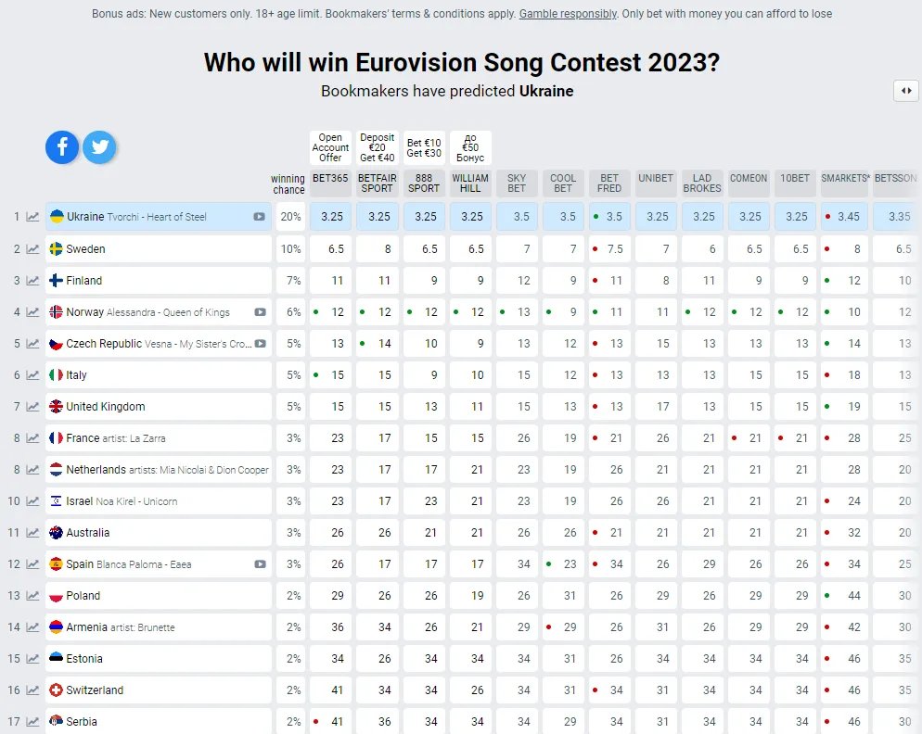Open the Betfair Sport column header

tap(377, 183)
